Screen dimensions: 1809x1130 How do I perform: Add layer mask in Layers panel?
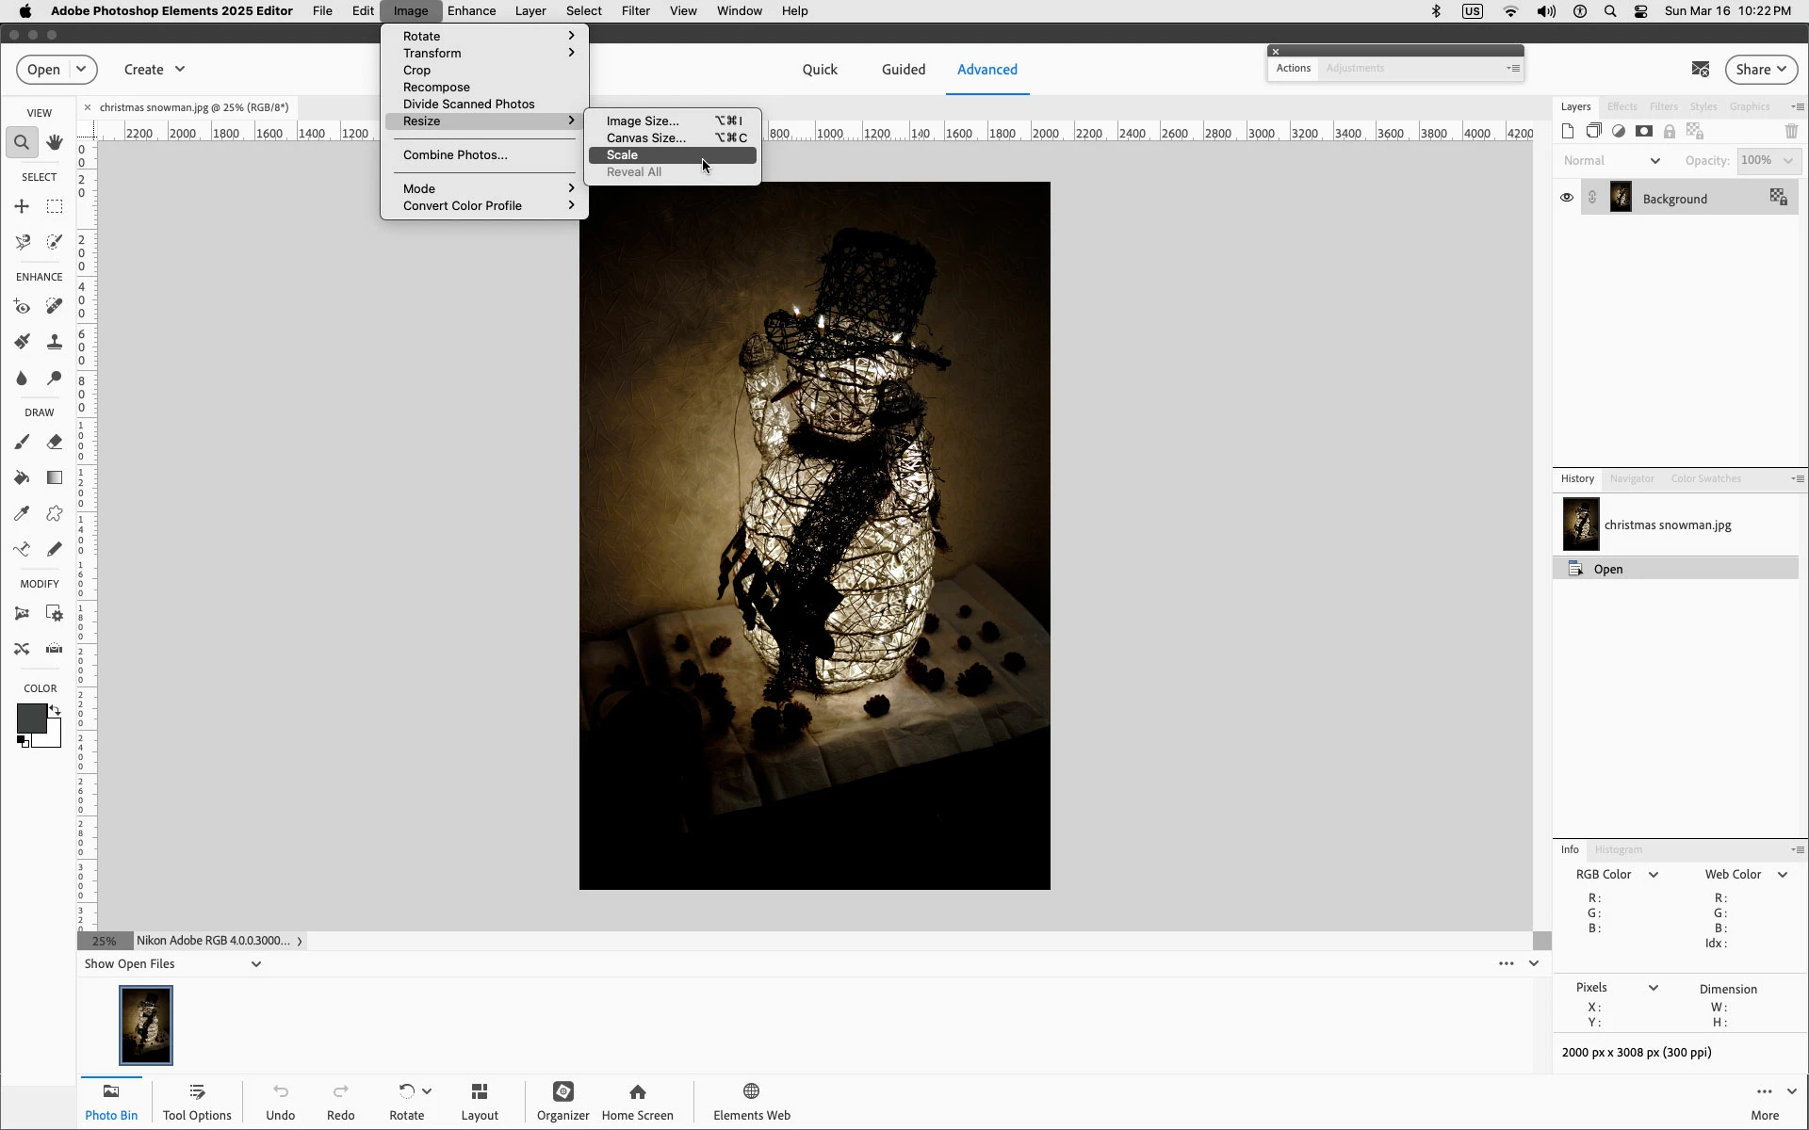[1644, 132]
